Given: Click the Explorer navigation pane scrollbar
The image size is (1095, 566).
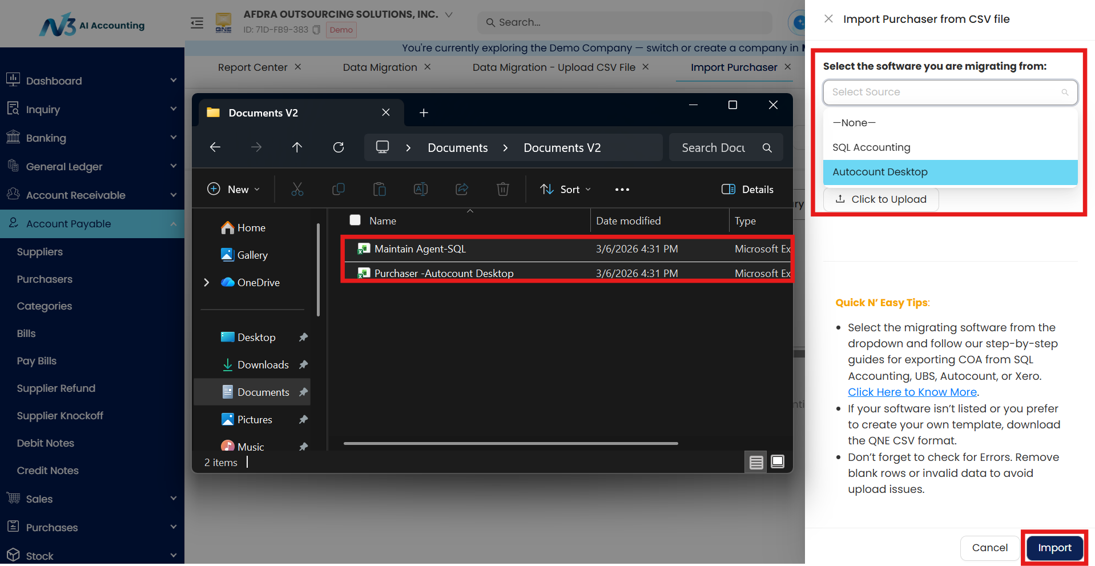Looking at the screenshot, I should coord(318,270).
